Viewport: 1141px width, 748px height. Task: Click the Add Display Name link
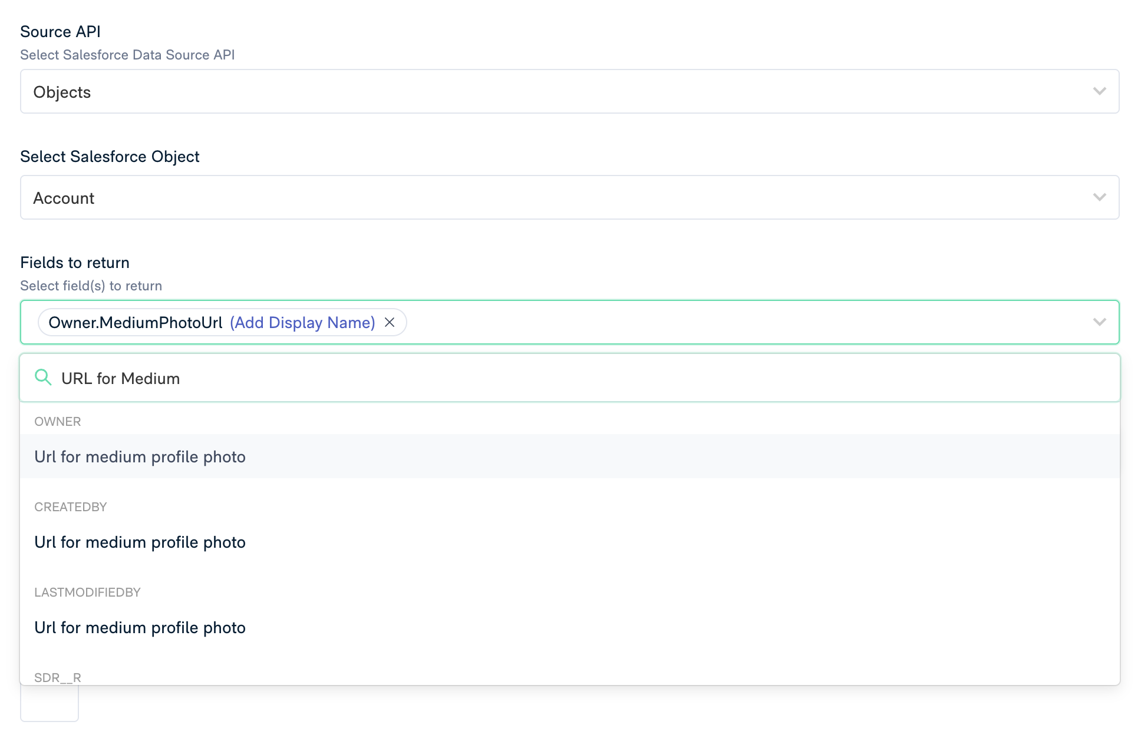point(302,322)
